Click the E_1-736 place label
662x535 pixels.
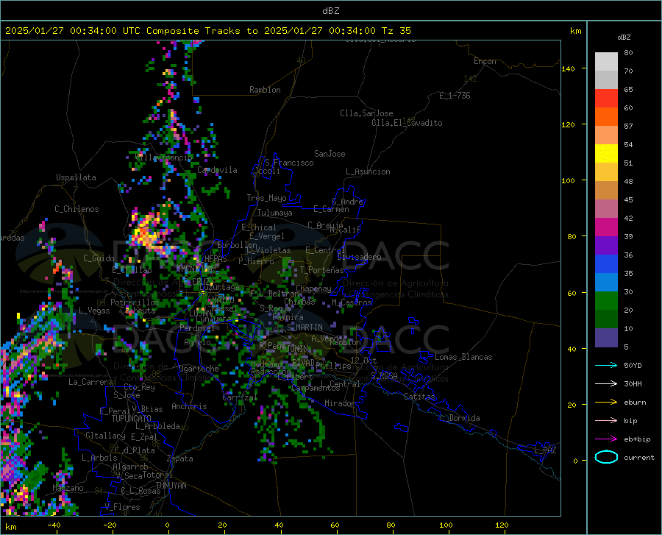pos(455,96)
